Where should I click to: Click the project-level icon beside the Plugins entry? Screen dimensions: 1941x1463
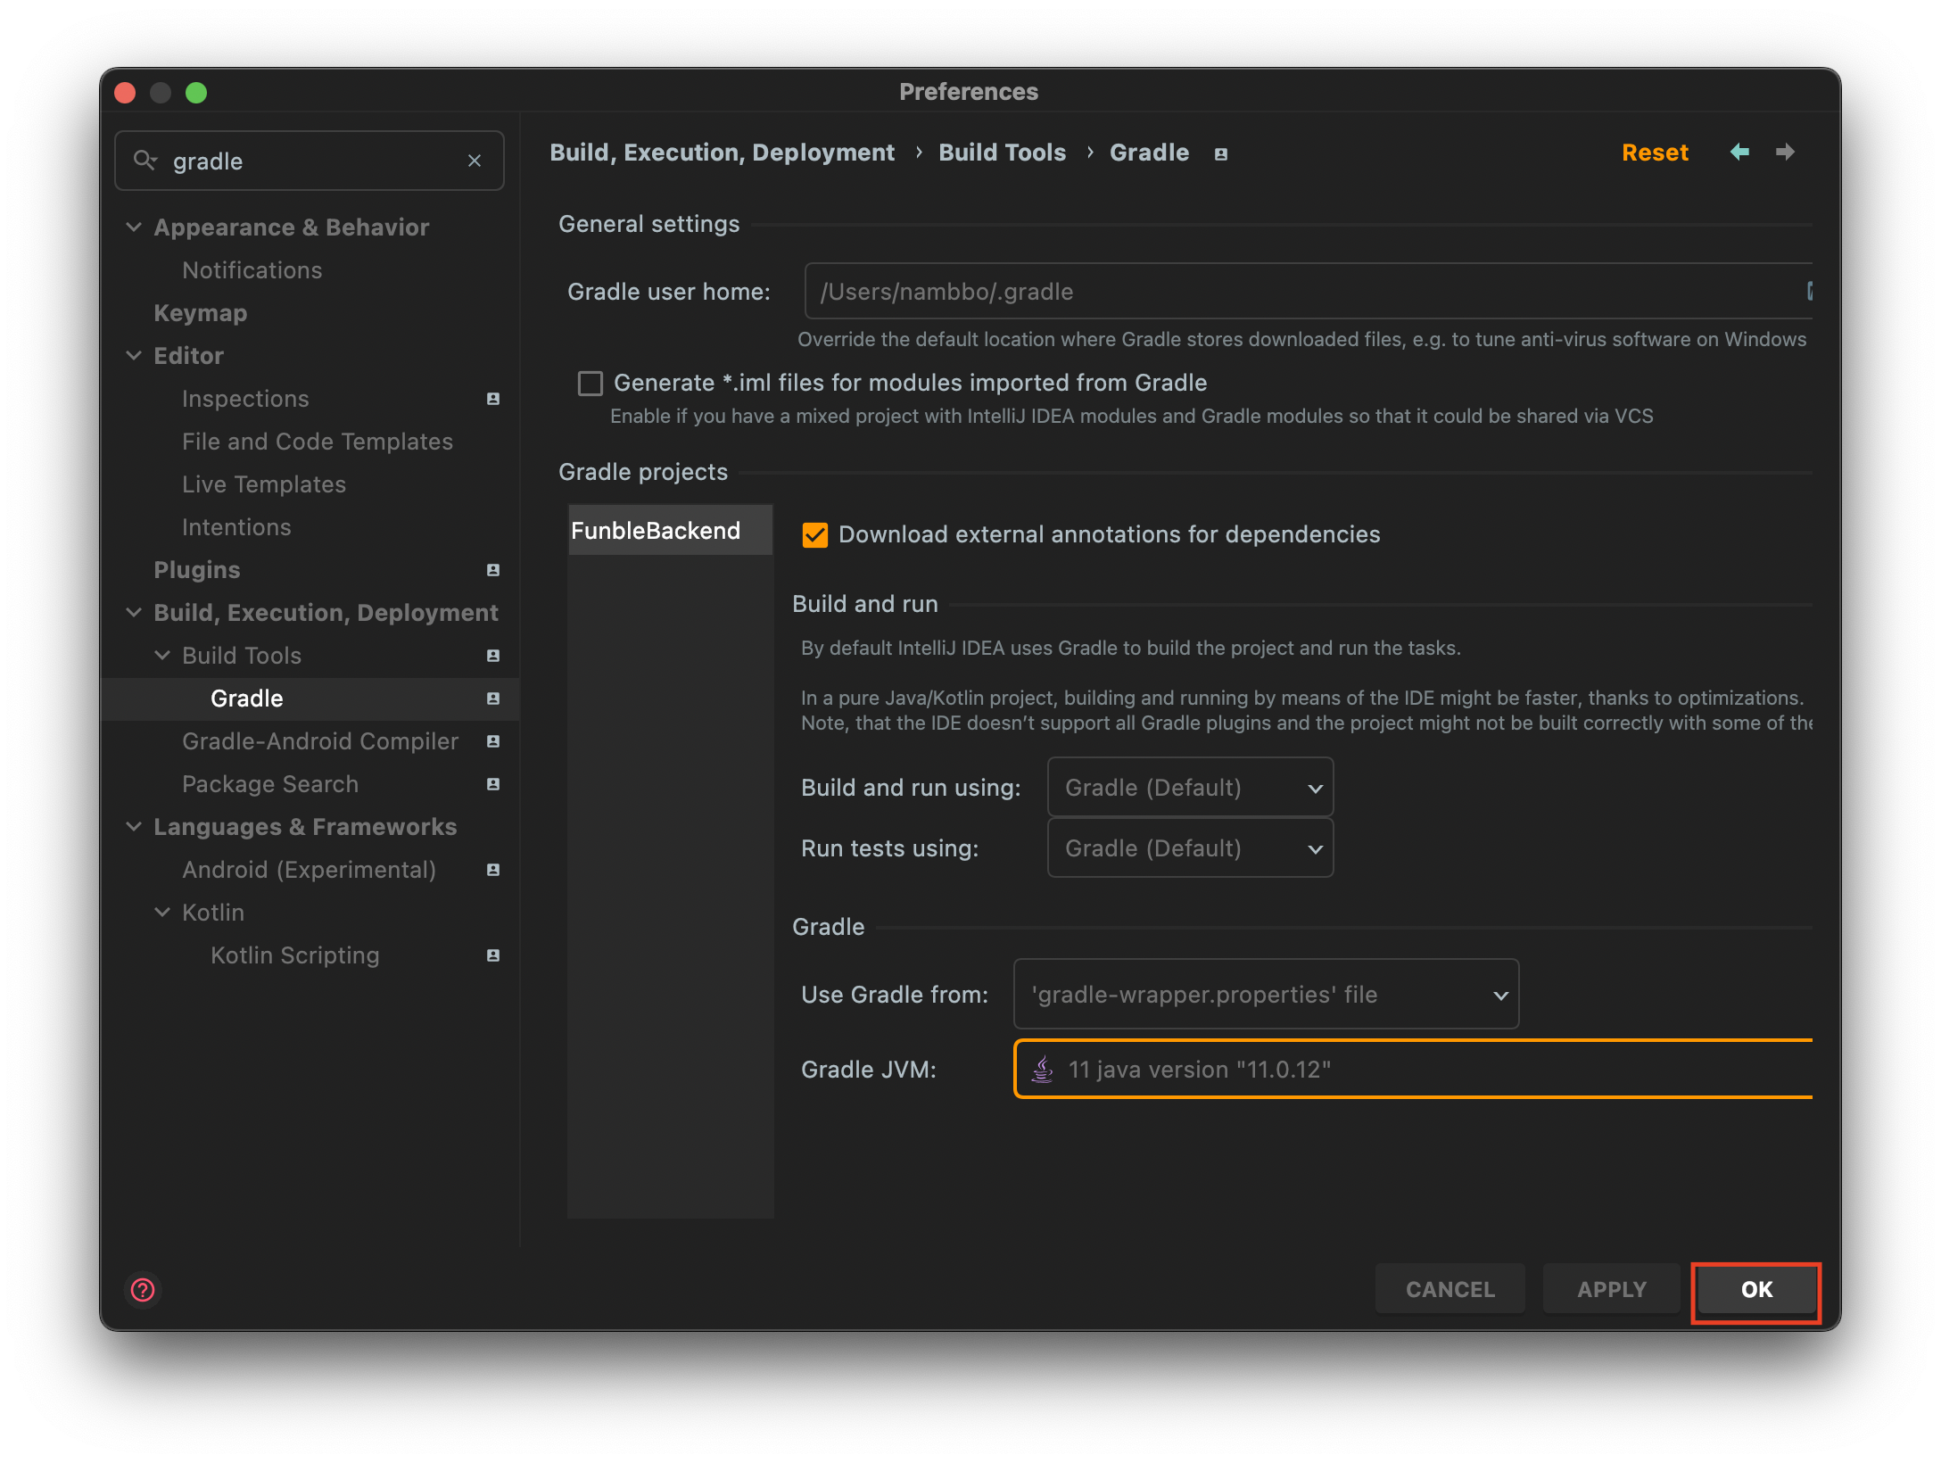pos(493,570)
